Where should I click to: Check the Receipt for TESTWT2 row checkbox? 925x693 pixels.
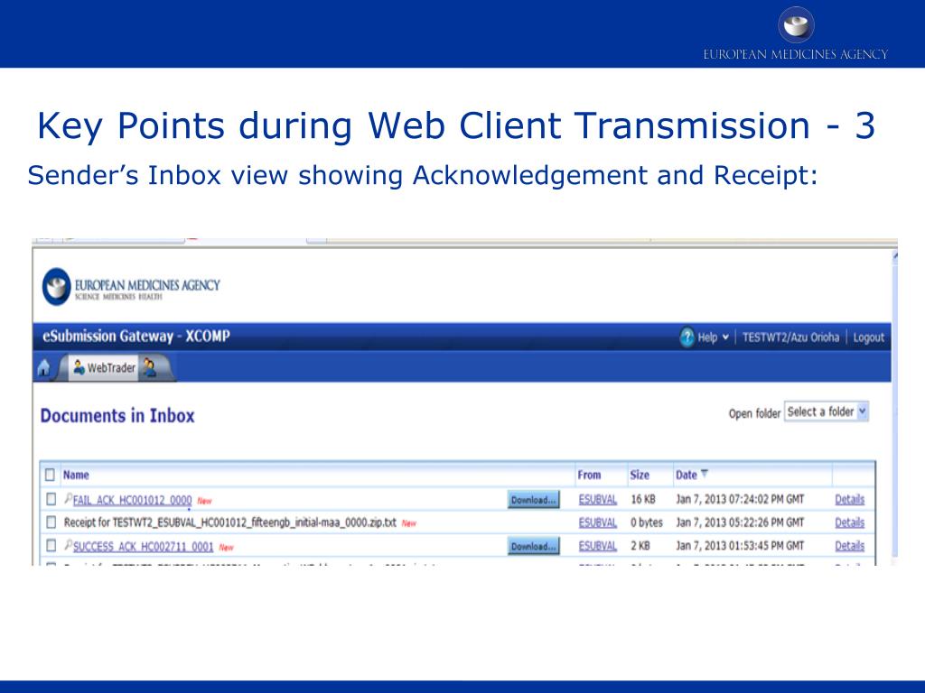51,522
